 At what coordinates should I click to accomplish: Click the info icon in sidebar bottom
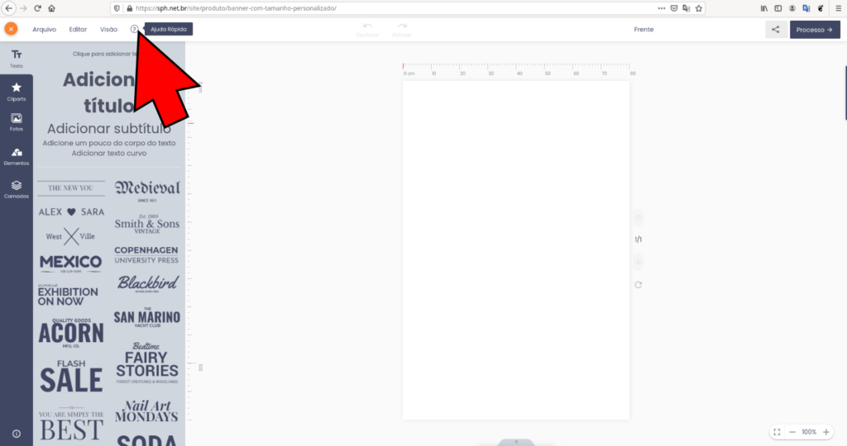tap(17, 434)
